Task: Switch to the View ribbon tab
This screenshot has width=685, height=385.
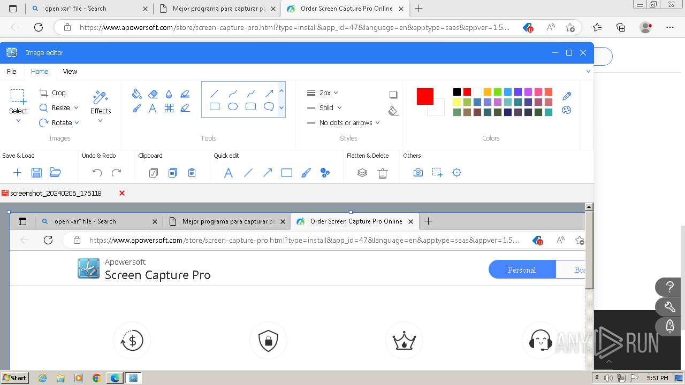Action: [70, 71]
